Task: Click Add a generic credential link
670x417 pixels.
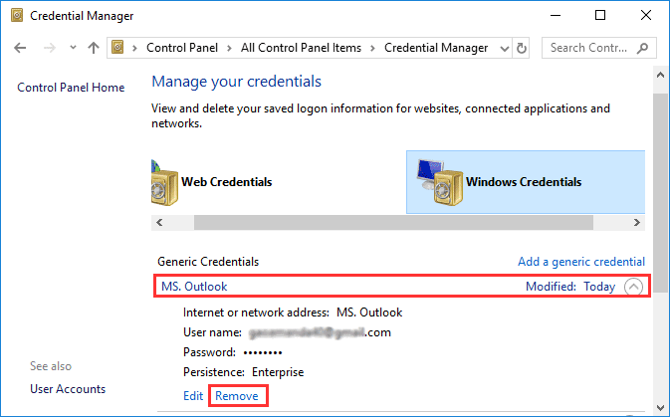Action: [x=581, y=262]
